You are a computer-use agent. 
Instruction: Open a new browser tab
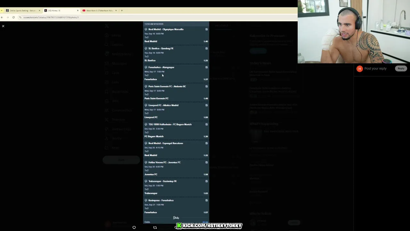pos(122,11)
